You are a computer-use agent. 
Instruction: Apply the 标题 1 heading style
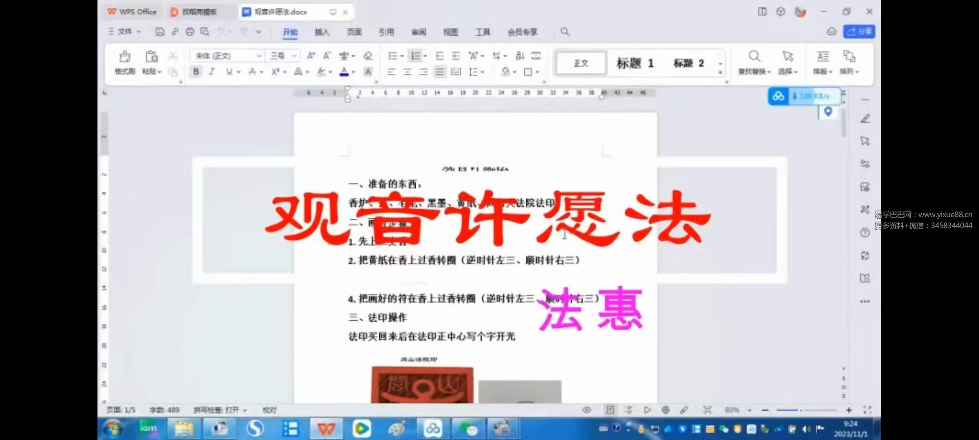[x=635, y=63]
